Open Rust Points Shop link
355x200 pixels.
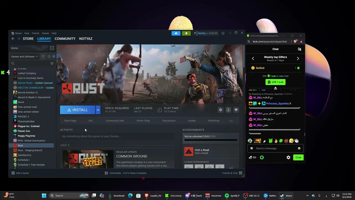143,121
